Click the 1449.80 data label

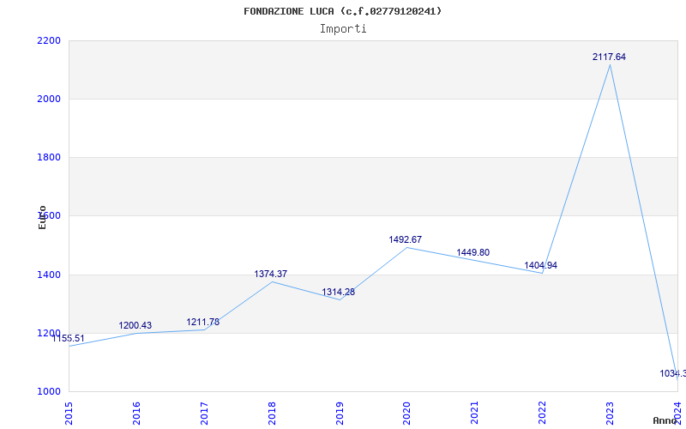(473, 252)
